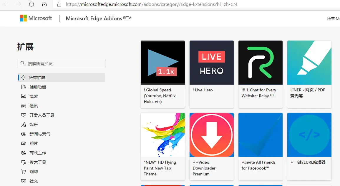Click the search magnifier icon
340x186 pixels.
(x=23, y=63)
